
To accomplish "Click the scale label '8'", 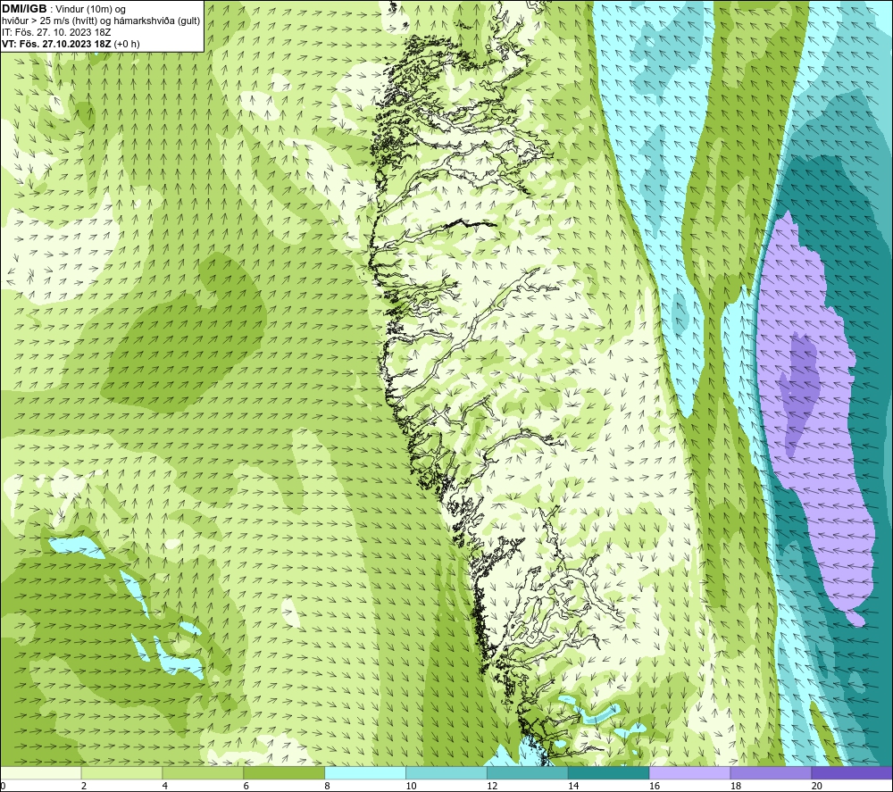I will pyautogui.click(x=327, y=787).
